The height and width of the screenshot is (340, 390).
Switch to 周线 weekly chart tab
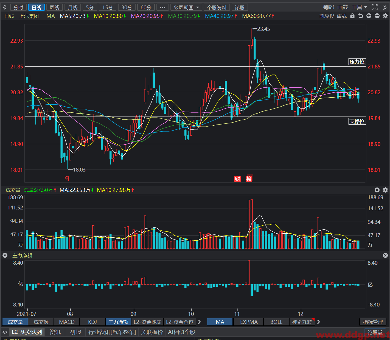55,7
